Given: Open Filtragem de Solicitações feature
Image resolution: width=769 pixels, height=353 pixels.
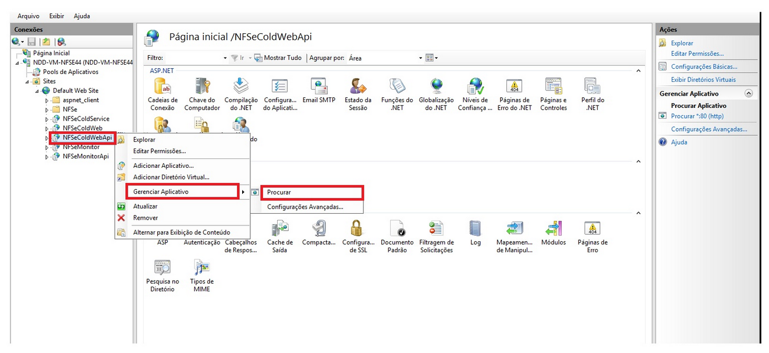Looking at the screenshot, I should coord(435,230).
